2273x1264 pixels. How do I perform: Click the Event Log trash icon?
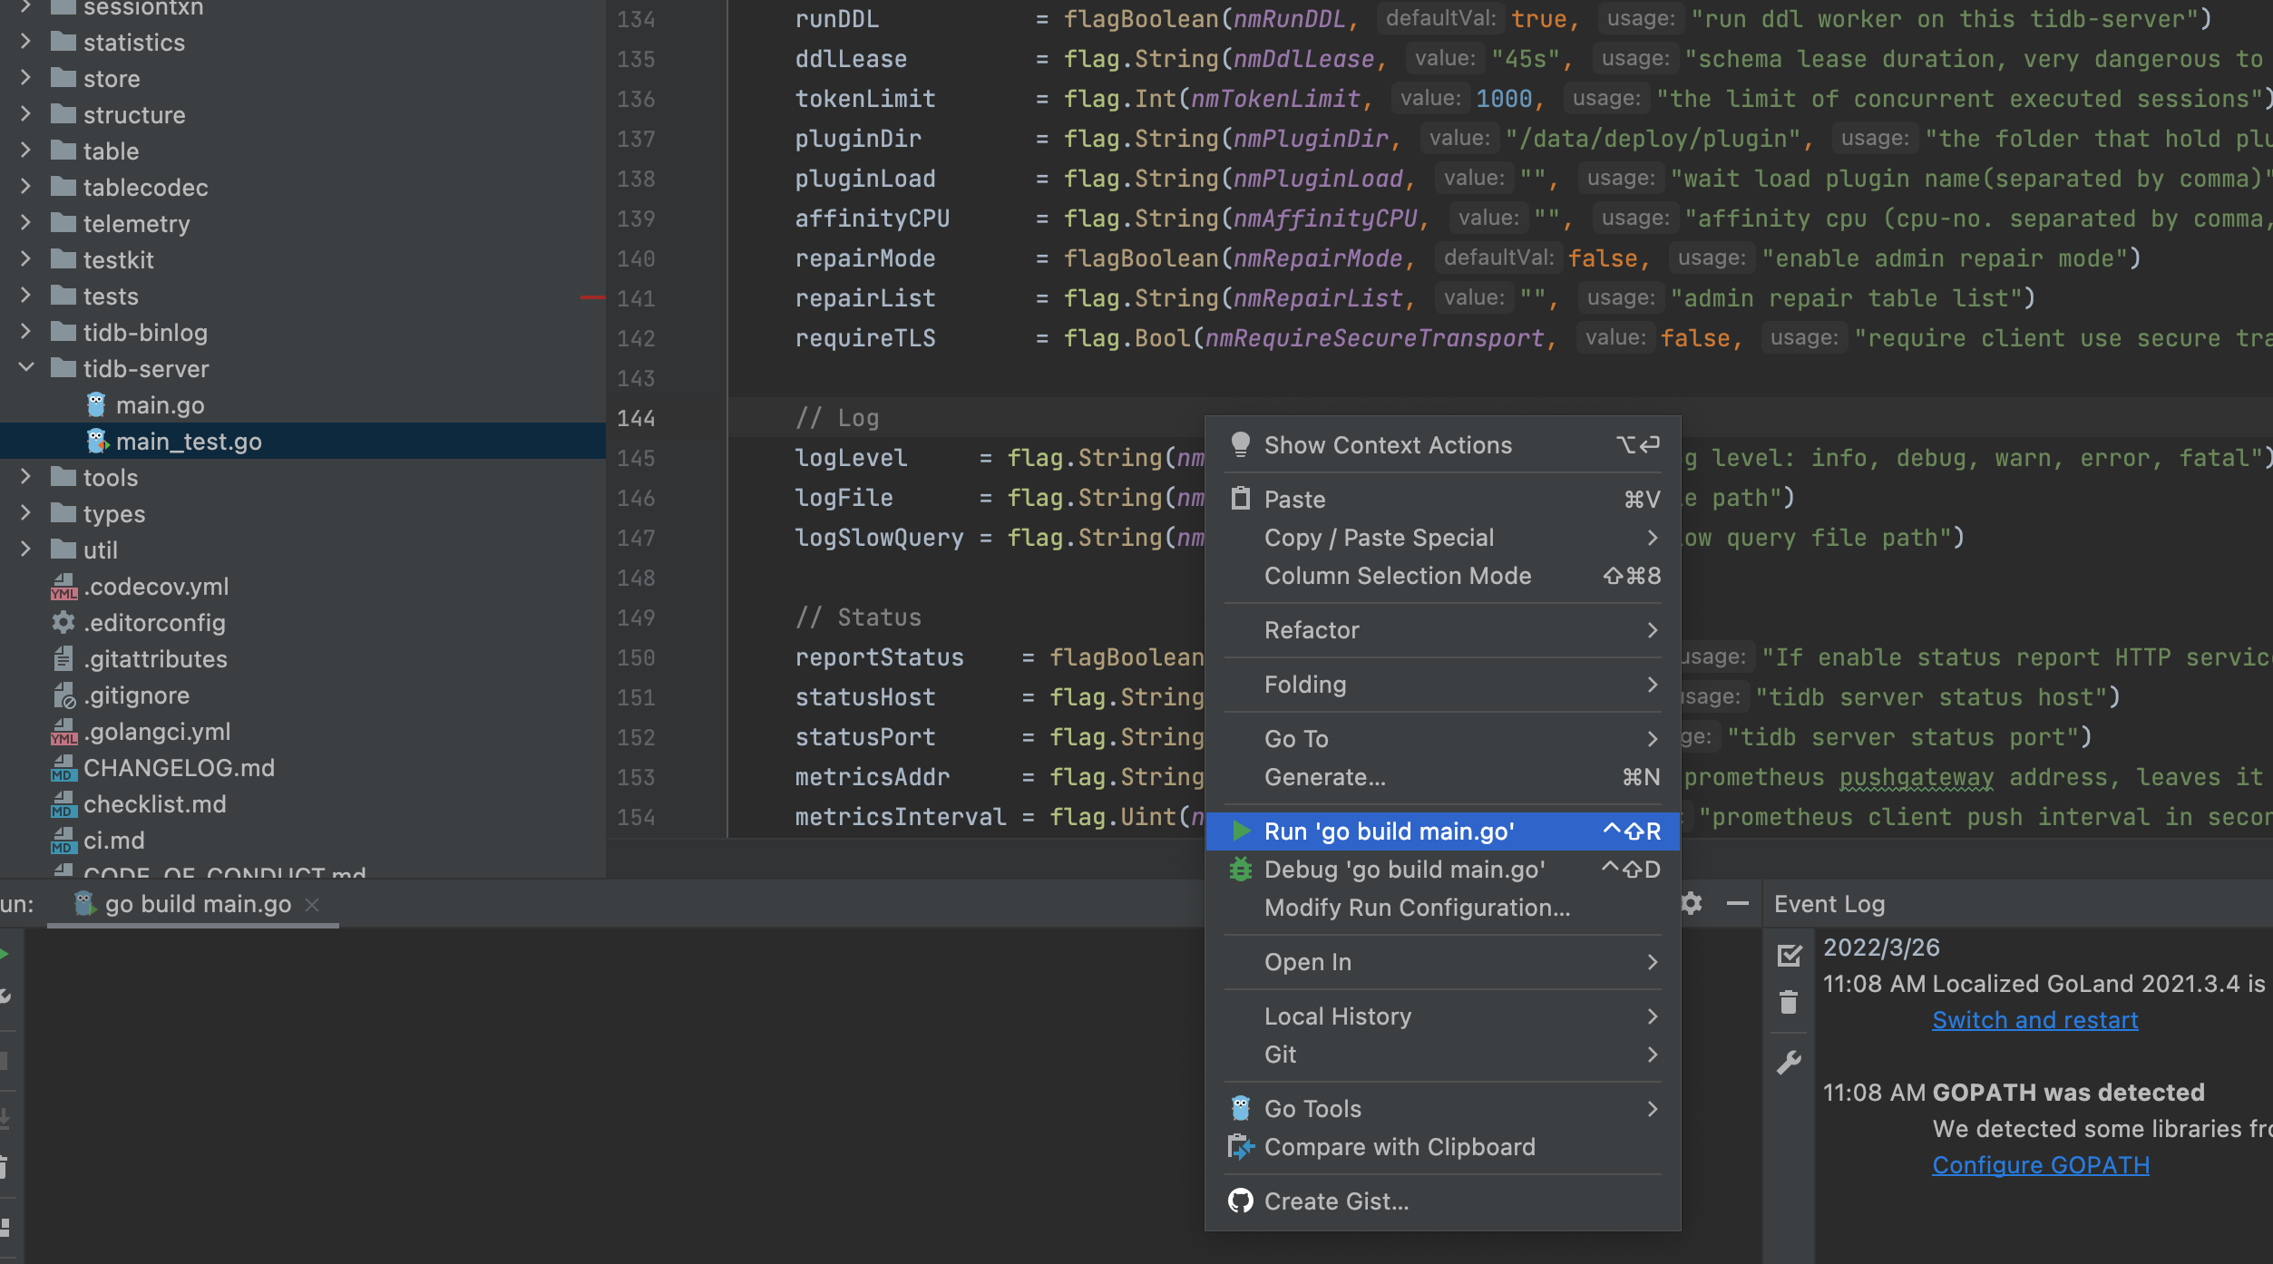tap(1789, 1003)
